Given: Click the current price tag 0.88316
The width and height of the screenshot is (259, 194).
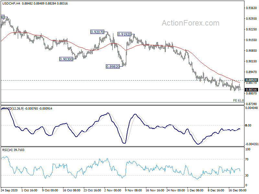Looking at the screenshot, I should click(251, 90).
